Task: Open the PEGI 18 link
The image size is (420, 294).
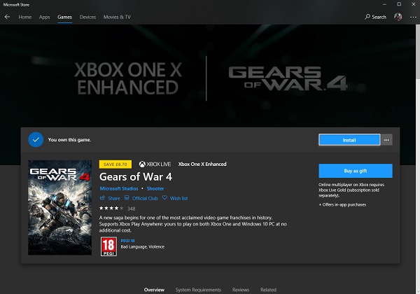Action: pyautogui.click(x=128, y=241)
